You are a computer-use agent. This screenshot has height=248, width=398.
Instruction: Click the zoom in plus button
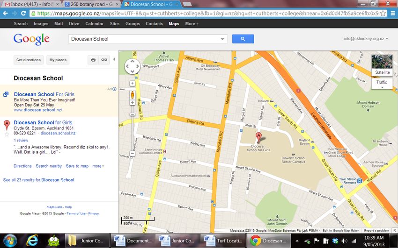(133, 103)
